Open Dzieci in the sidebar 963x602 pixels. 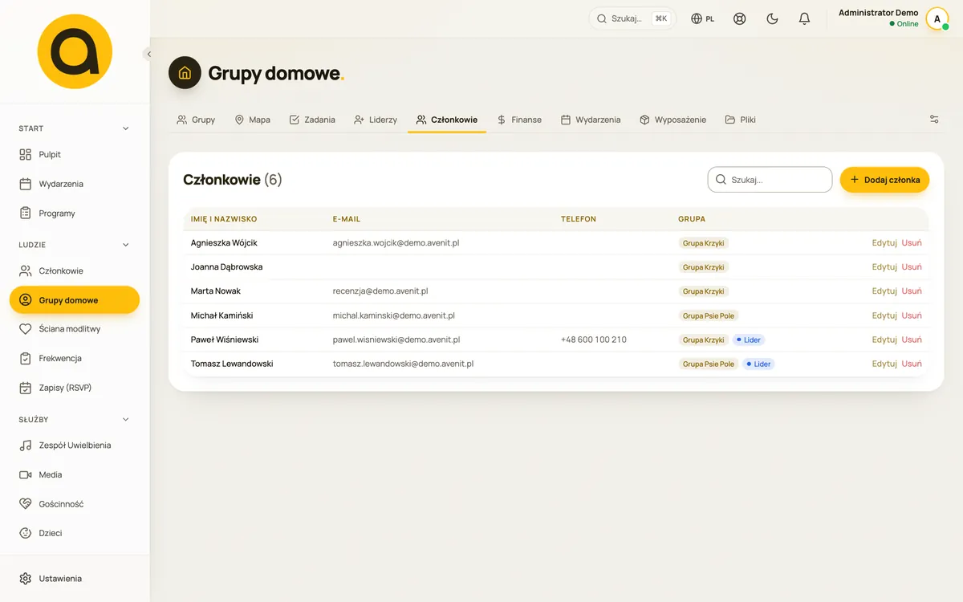coord(75,533)
